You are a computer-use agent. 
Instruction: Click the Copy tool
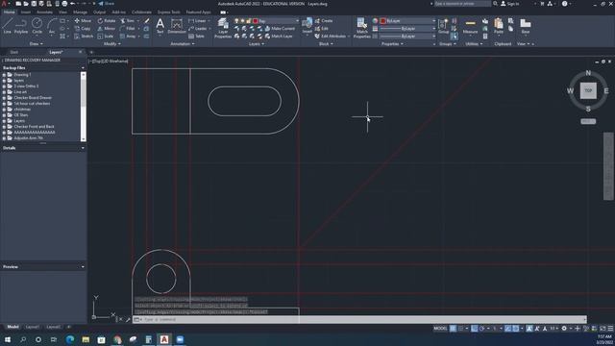pos(83,28)
